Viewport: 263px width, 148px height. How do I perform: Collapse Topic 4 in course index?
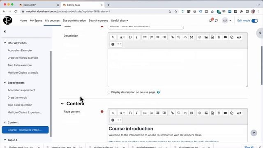tap(5, 140)
